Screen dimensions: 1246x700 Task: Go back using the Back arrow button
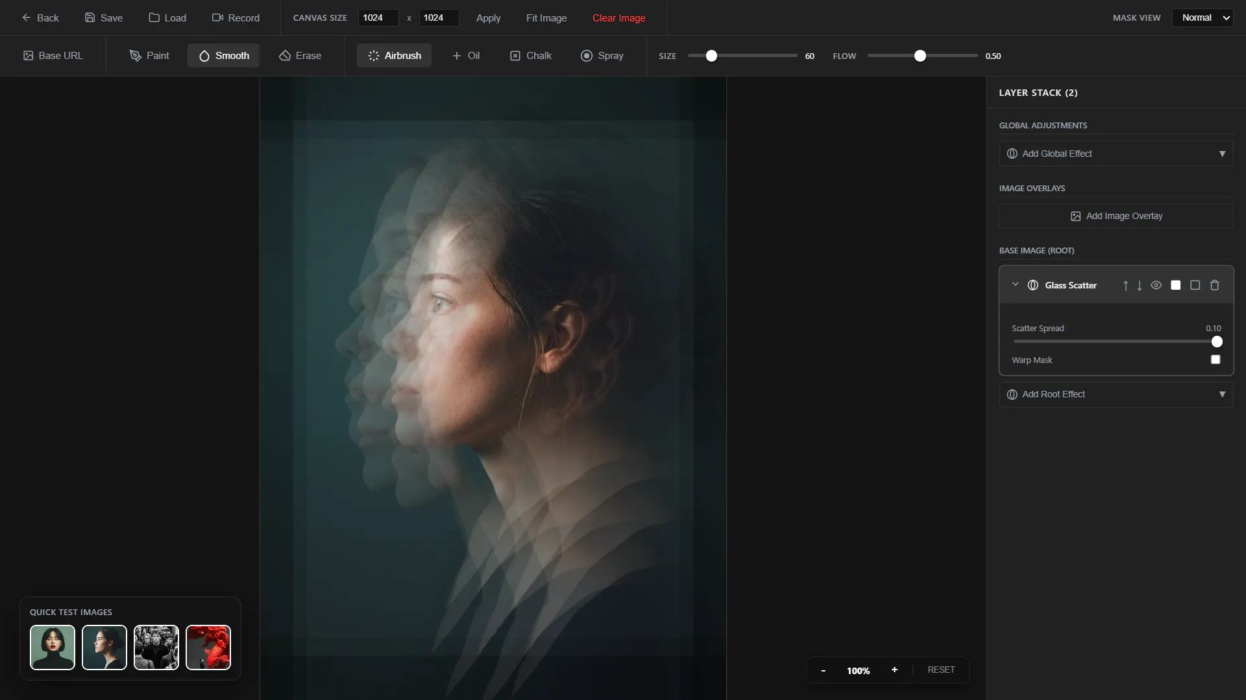click(x=40, y=17)
